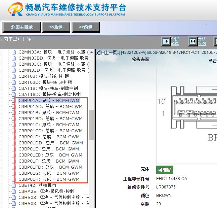Screen dimensions: 217x208
Task: Click document icon beside C2MN33BD
Action: [x=13, y=58]
